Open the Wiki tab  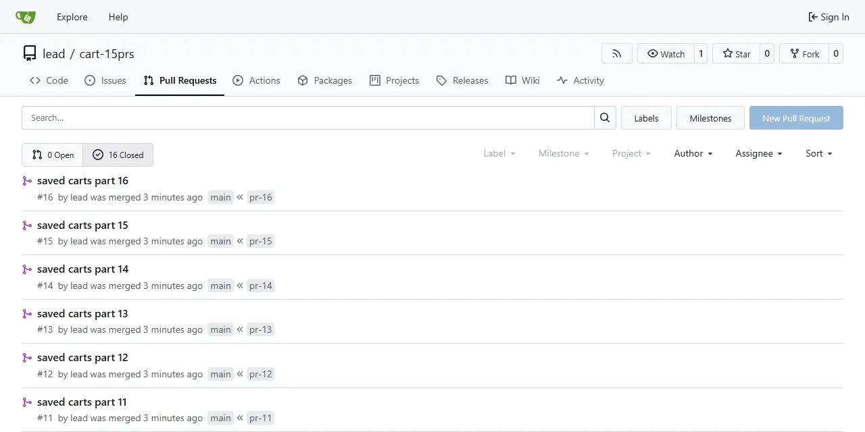pyautogui.click(x=522, y=80)
